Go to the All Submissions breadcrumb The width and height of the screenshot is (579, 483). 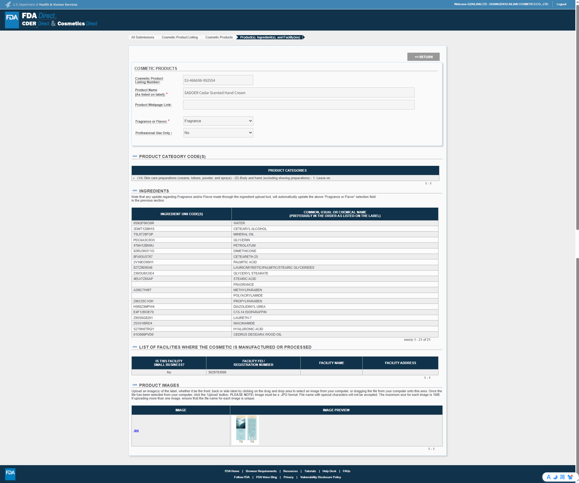point(142,37)
